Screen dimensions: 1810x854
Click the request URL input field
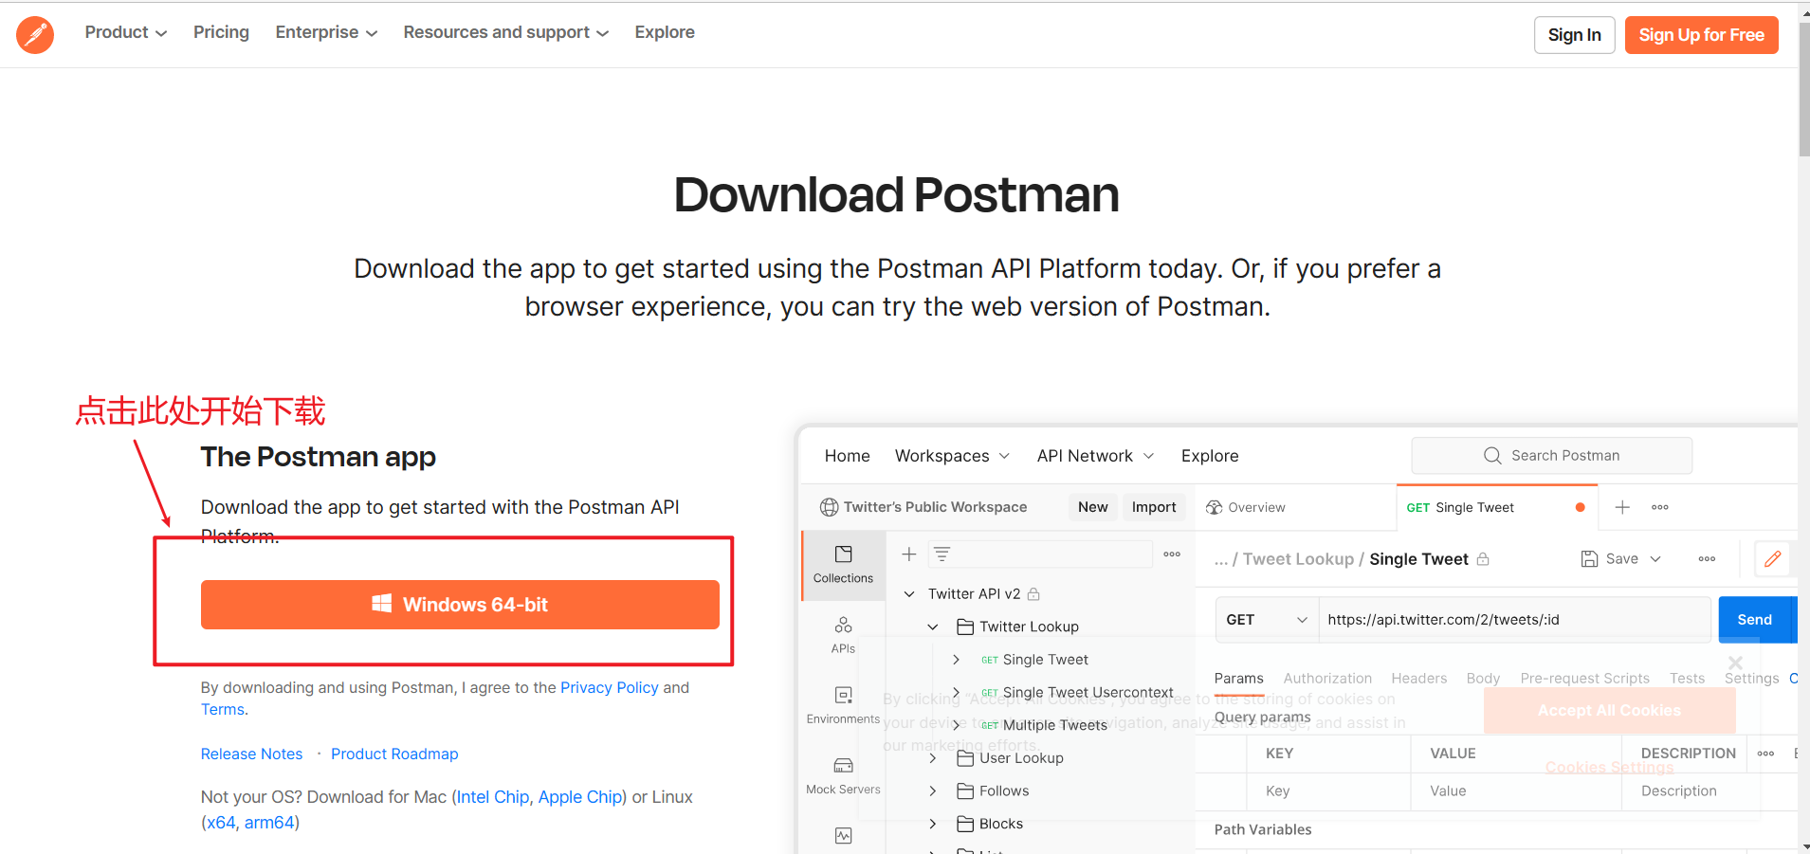click(1512, 619)
